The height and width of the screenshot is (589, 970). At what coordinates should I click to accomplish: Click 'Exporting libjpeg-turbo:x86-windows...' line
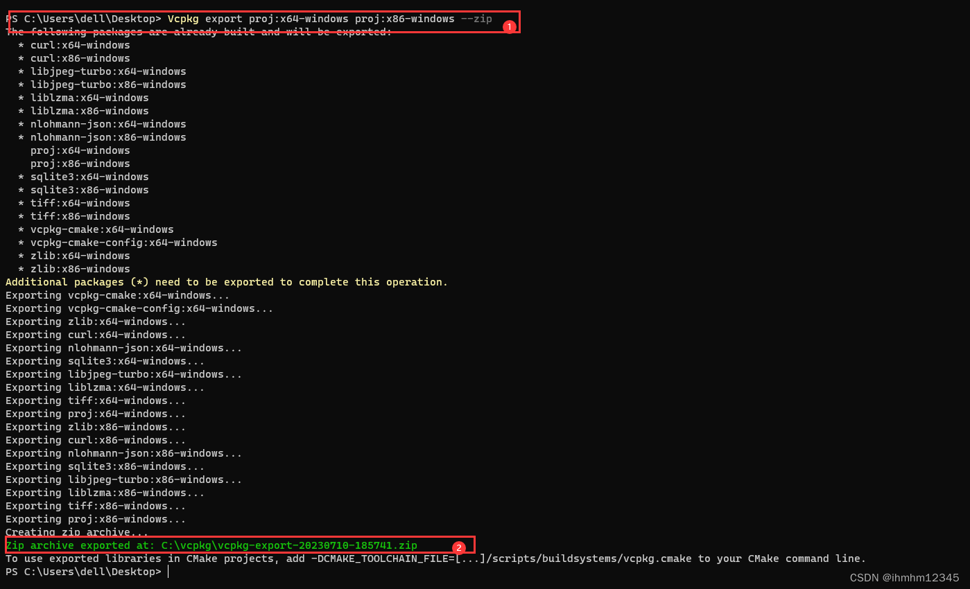(x=124, y=480)
